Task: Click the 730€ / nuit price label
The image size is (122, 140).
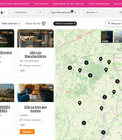Action: (x=47, y=32)
